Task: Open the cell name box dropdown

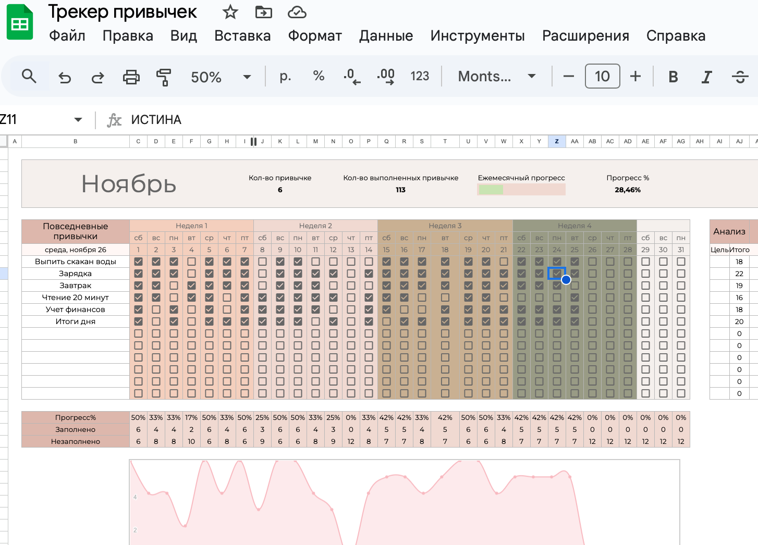Action: click(78, 120)
